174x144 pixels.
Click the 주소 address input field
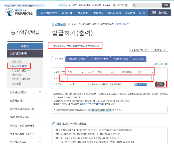(110, 79)
